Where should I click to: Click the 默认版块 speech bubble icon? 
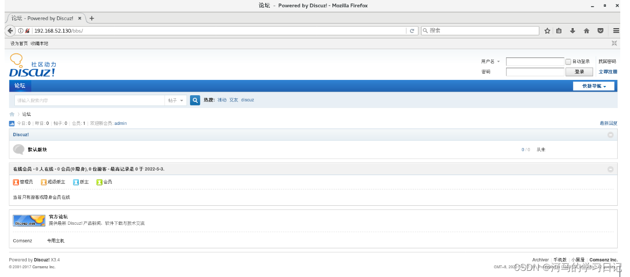click(18, 150)
